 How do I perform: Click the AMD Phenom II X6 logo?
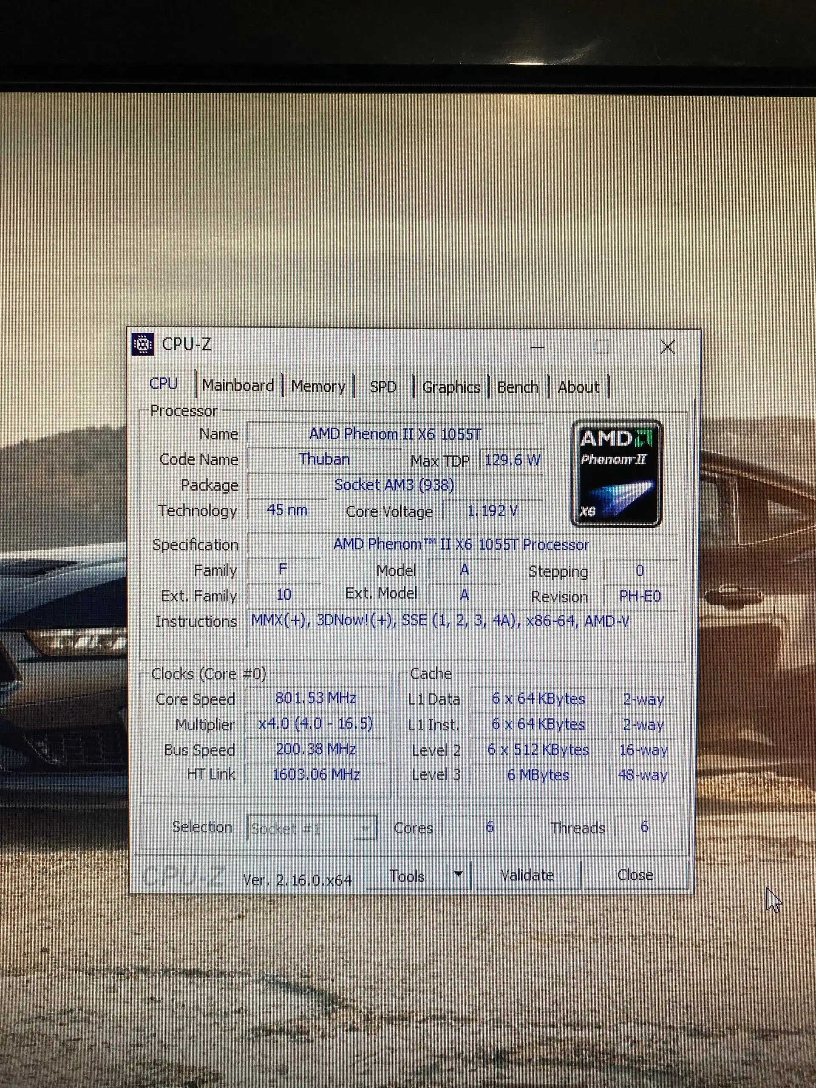616,475
